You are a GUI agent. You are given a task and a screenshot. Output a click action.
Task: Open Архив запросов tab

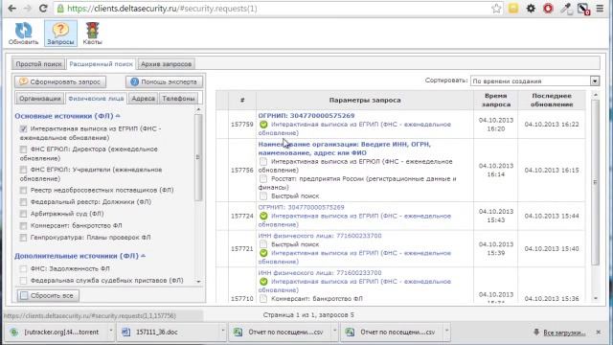pyautogui.click(x=166, y=64)
